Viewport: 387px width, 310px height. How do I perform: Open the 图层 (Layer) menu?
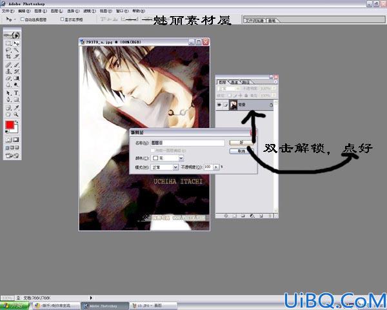click(x=57, y=11)
